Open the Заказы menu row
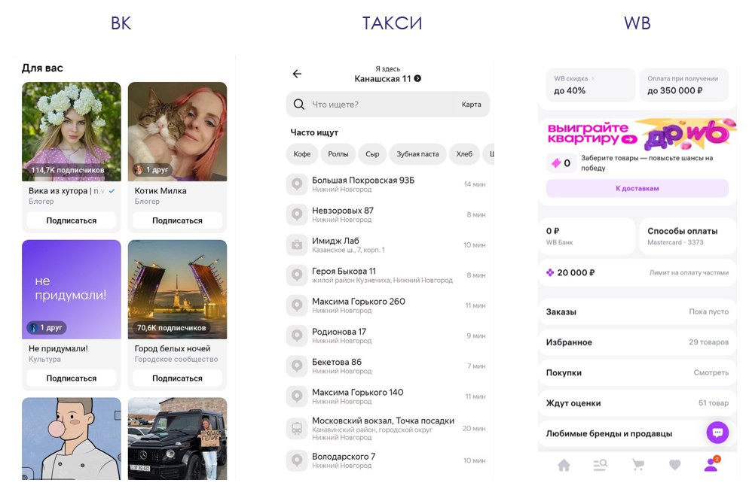This screenshot has width=752, height=492. (637, 311)
